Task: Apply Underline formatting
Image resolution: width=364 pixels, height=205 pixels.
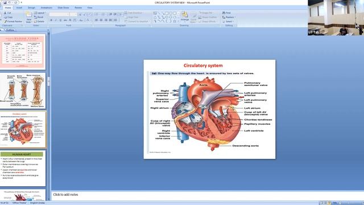Action: click(60, 20)
